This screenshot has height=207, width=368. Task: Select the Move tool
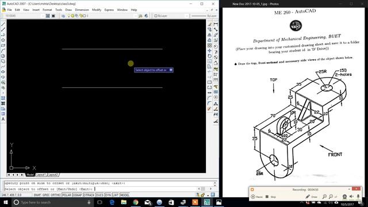209,51
